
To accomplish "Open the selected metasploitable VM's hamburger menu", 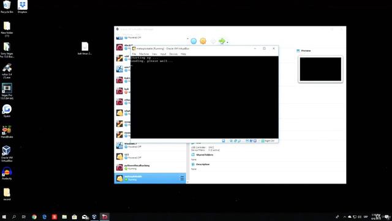I will [x=182, y=178].
